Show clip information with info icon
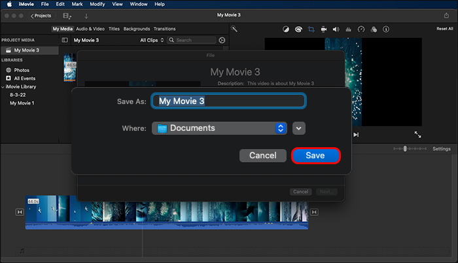The image size is (458, 263). (x=385, y=29)
